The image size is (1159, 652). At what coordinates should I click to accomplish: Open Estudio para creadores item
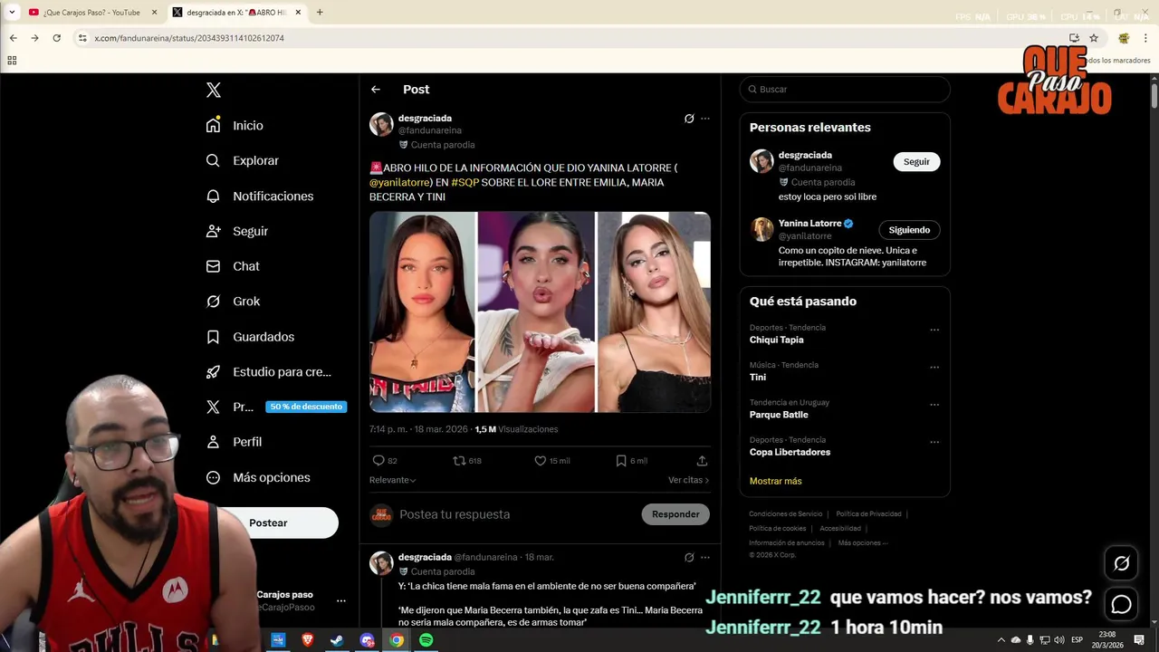(x=268, y=372)
